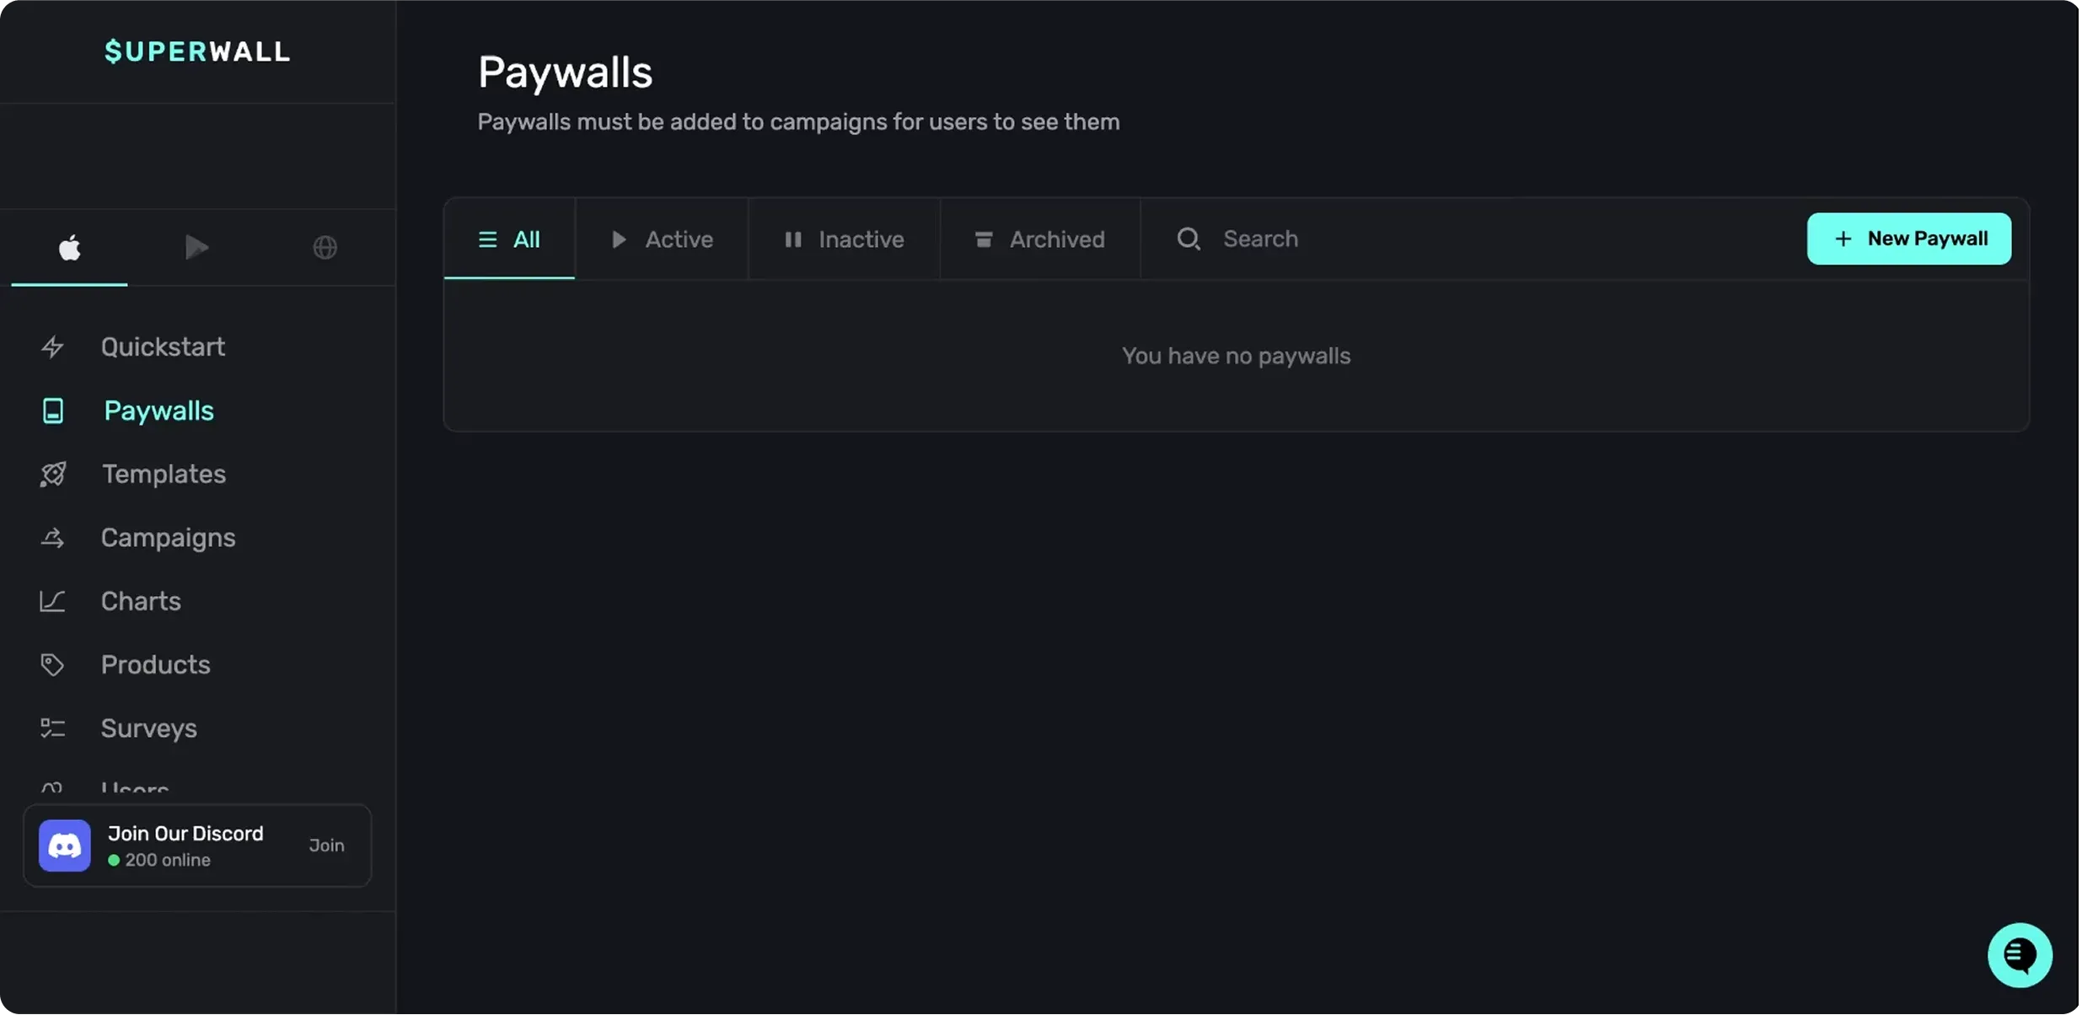Switch to the Android Play platform icon
This screenshot has width=2082, height=1015.
[x=196, y=248]
